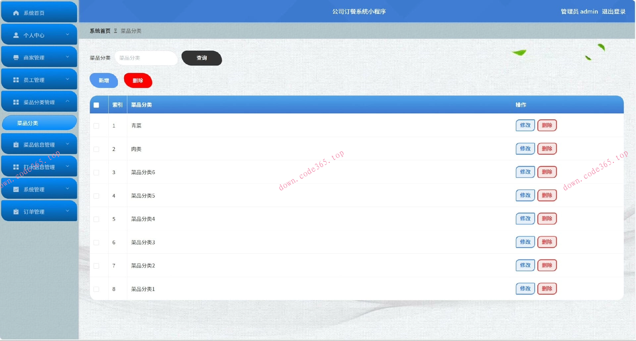The width and height of the screenshot is (636, 341).
Task: Click the clipboard icon beside 菜品信息管理
Action: coord(16,145)
